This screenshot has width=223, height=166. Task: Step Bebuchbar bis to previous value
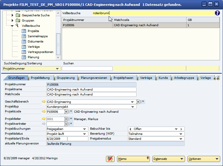click(x=130, y=129)
